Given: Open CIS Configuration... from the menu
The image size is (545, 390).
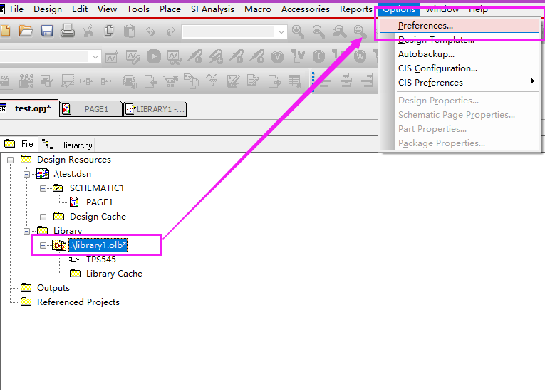Looking at the screenshot, I should pos(460,68).
